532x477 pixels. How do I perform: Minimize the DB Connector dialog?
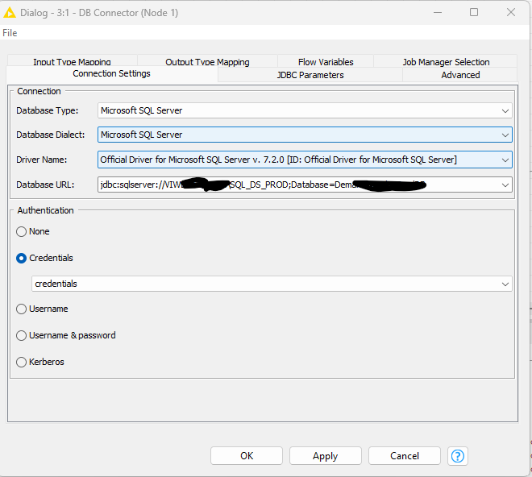point(438,13)
